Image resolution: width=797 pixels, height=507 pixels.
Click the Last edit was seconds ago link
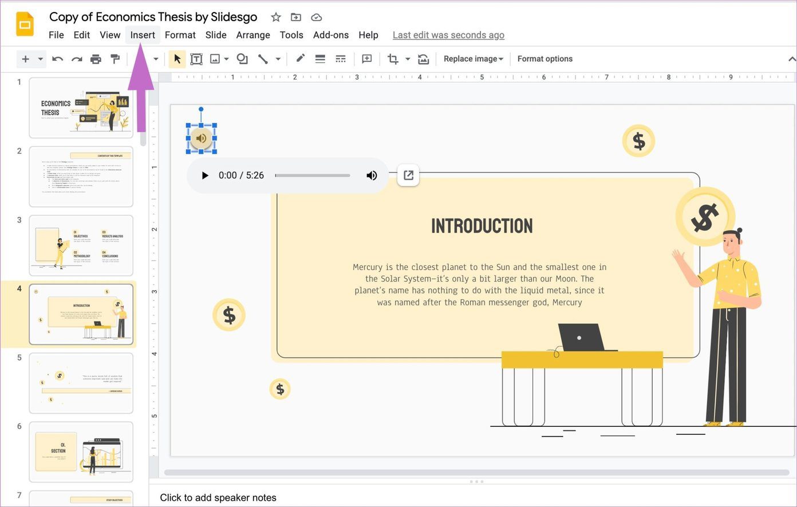(x=448, y=35)
